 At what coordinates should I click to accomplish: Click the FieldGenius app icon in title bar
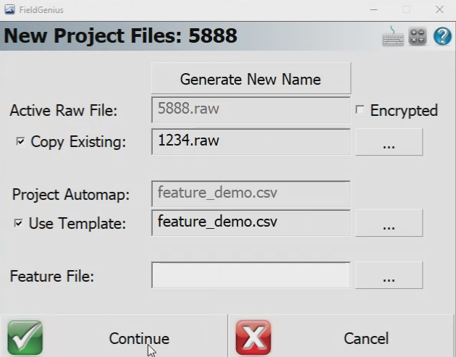[x=10, y=9]
